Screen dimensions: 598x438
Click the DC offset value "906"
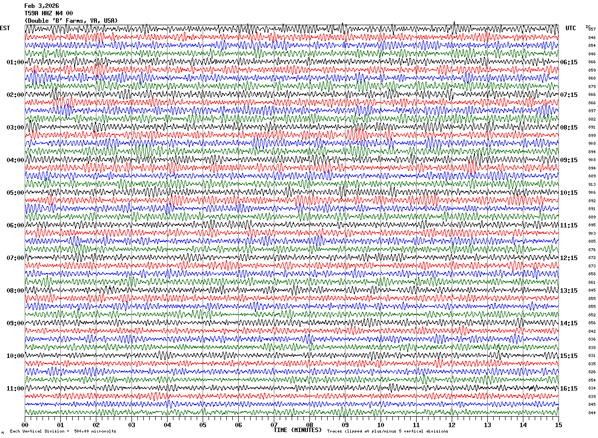(x=592, y=193)
